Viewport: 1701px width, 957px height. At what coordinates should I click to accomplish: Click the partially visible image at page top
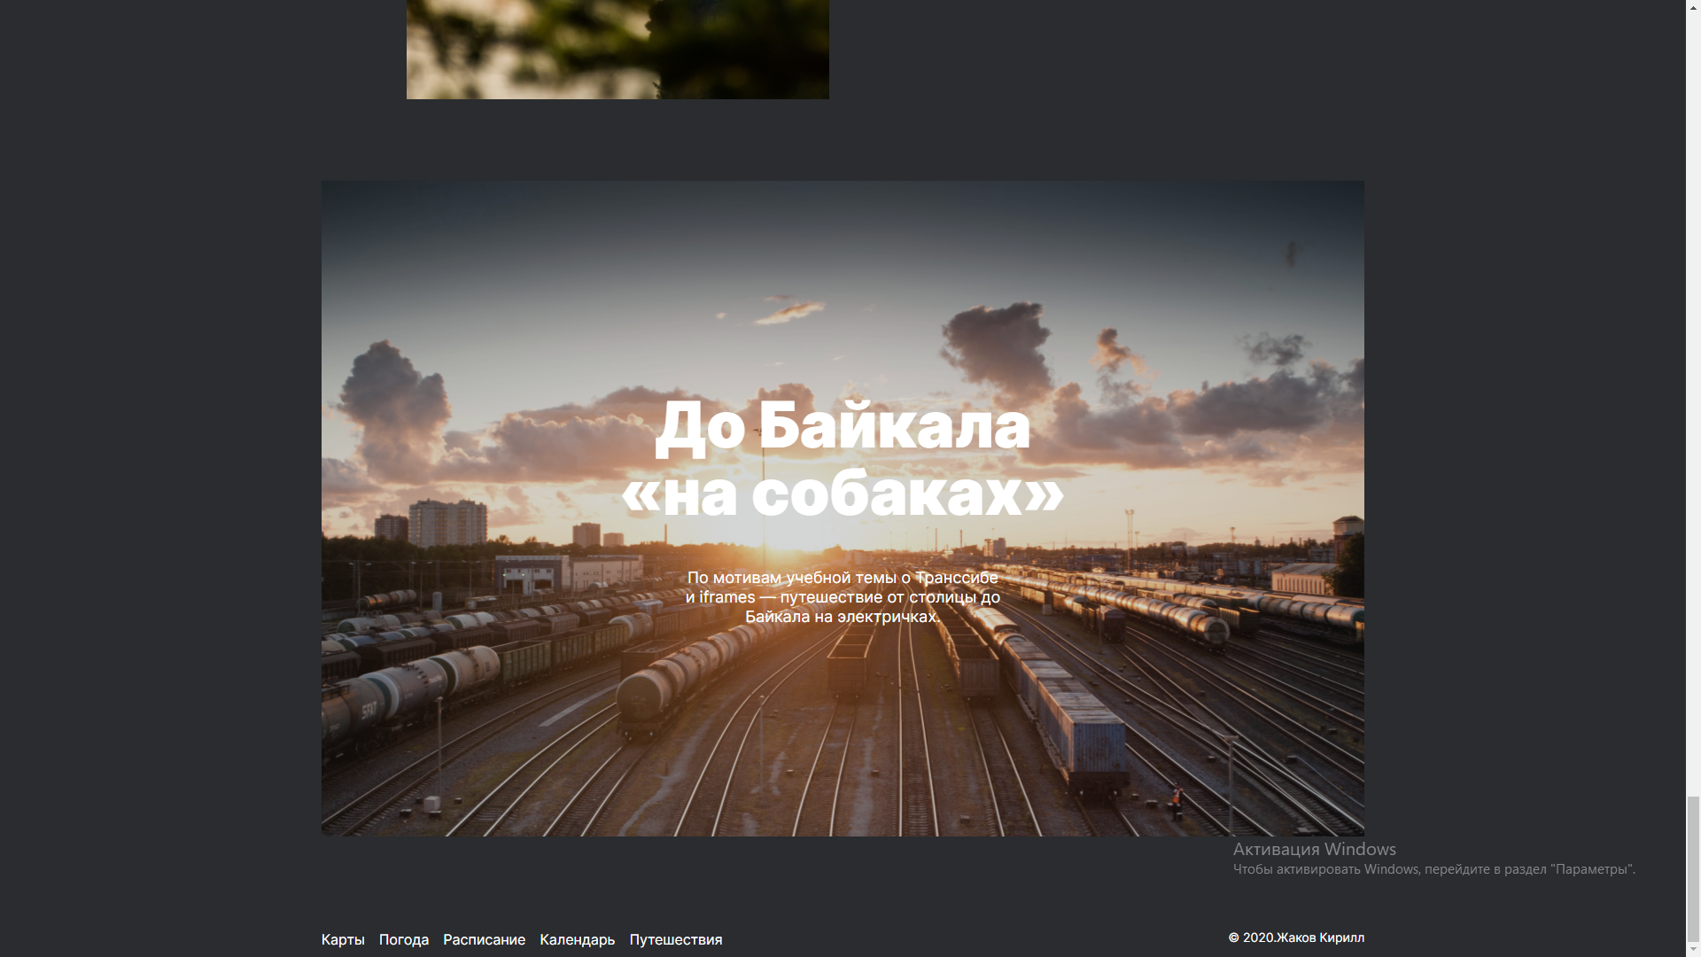coord(617,49)
